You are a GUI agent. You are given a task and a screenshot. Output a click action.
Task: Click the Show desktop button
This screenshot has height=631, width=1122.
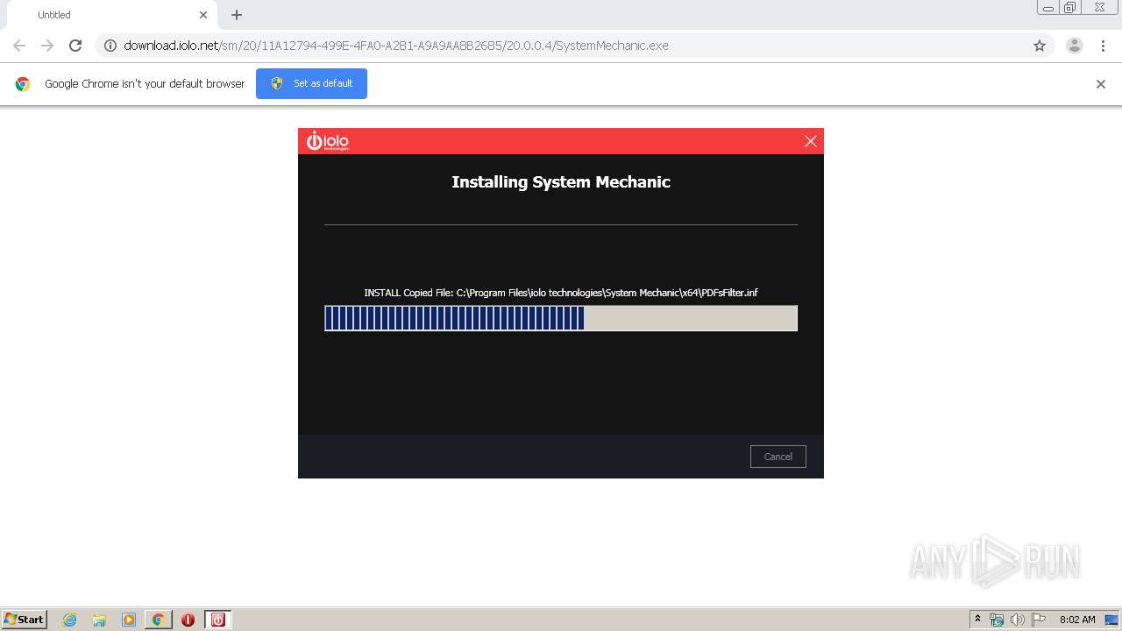(x=1112, y=620)
